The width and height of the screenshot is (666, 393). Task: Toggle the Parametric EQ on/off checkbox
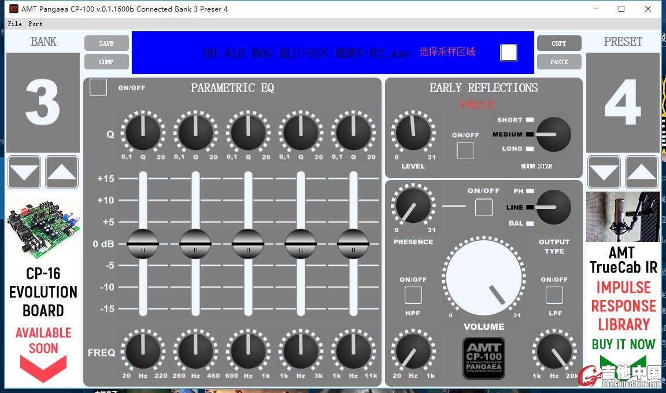pos(98,87)
